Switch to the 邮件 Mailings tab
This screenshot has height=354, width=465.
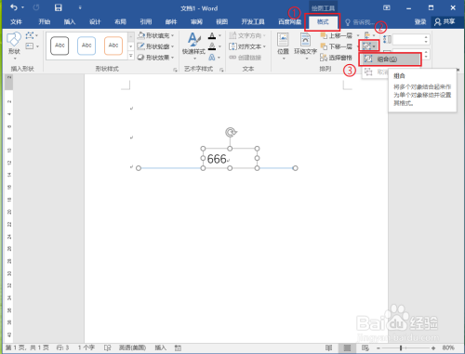point(171,21)
